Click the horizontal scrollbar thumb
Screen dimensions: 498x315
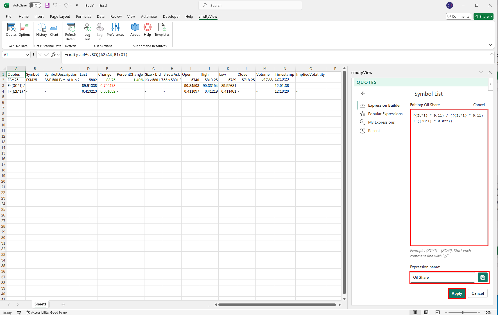tap(277, 305)
